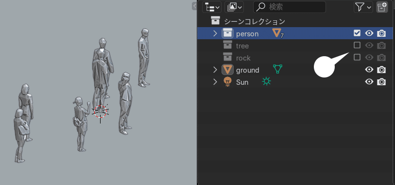This screenshot has width=395, height=185.
Task: Select the rock collection name
Action: point(243,58)
